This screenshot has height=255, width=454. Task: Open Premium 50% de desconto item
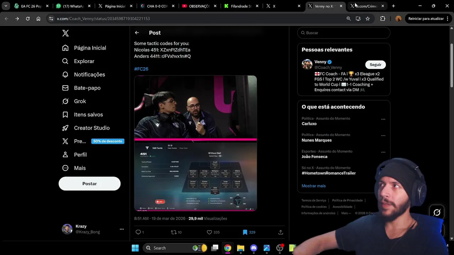pyautogui.click(x=93, y=141)
